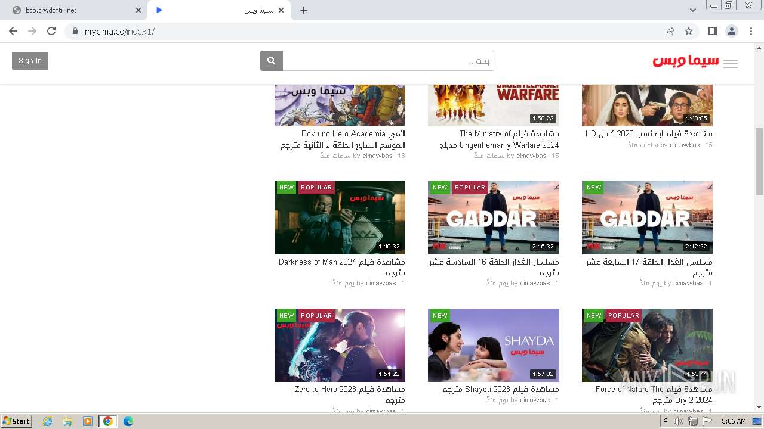Open the Windows Start menu
The height and width of the screenshot is (429, 764).
coord(17,421)
